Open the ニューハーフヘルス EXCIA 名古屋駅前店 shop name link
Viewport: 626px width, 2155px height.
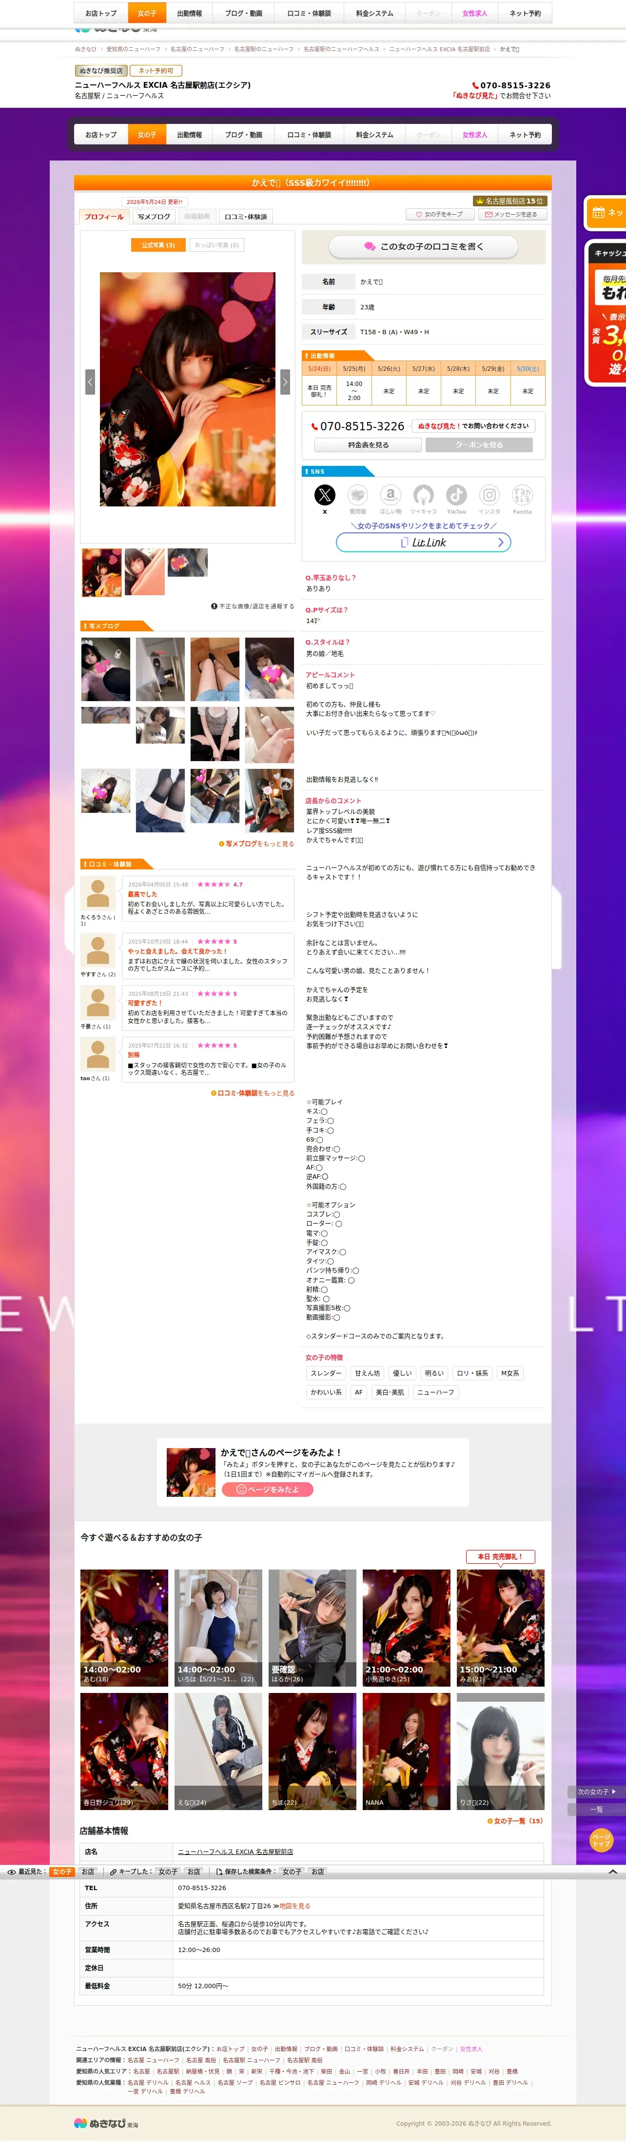pyautogui.click(x=235, y=1852)
